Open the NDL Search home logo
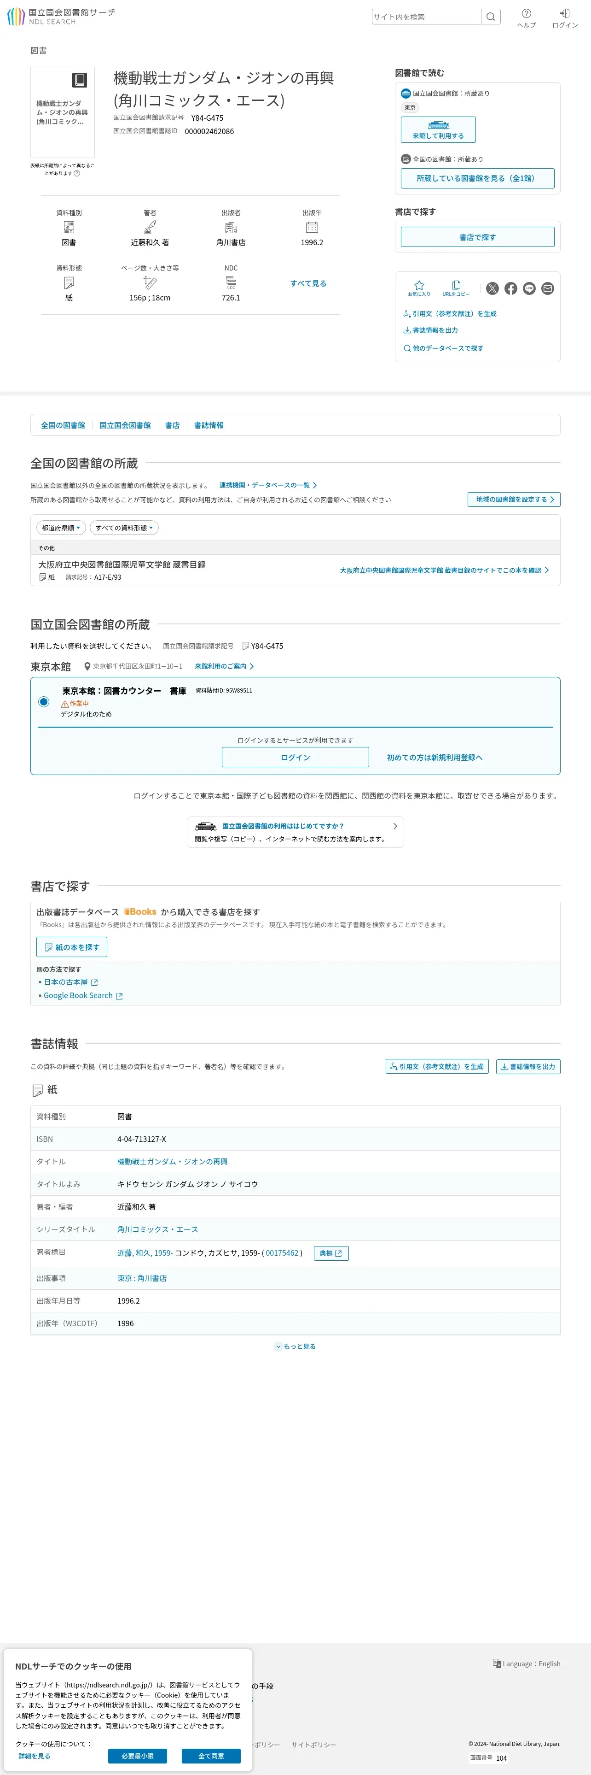This screenshot has width=591, height=1775. (61, 17)
